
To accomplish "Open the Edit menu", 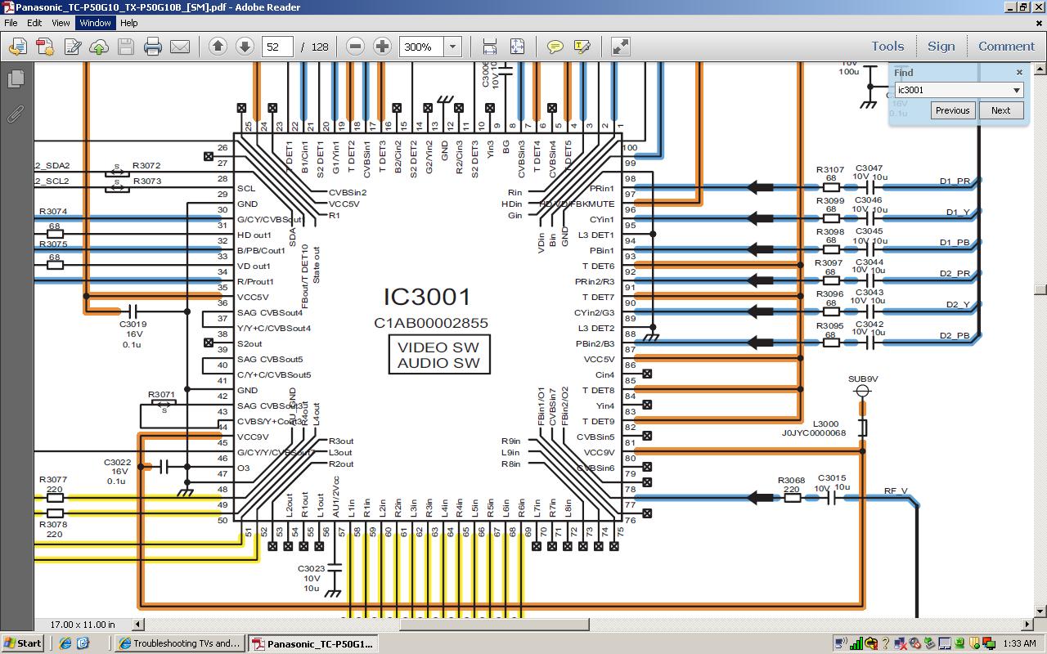I will [x=34, y=23].
